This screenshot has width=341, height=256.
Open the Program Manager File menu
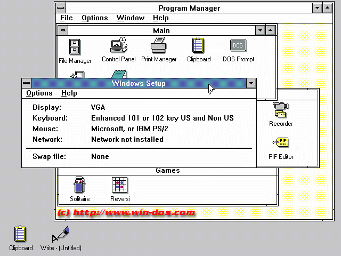point(66,18)
